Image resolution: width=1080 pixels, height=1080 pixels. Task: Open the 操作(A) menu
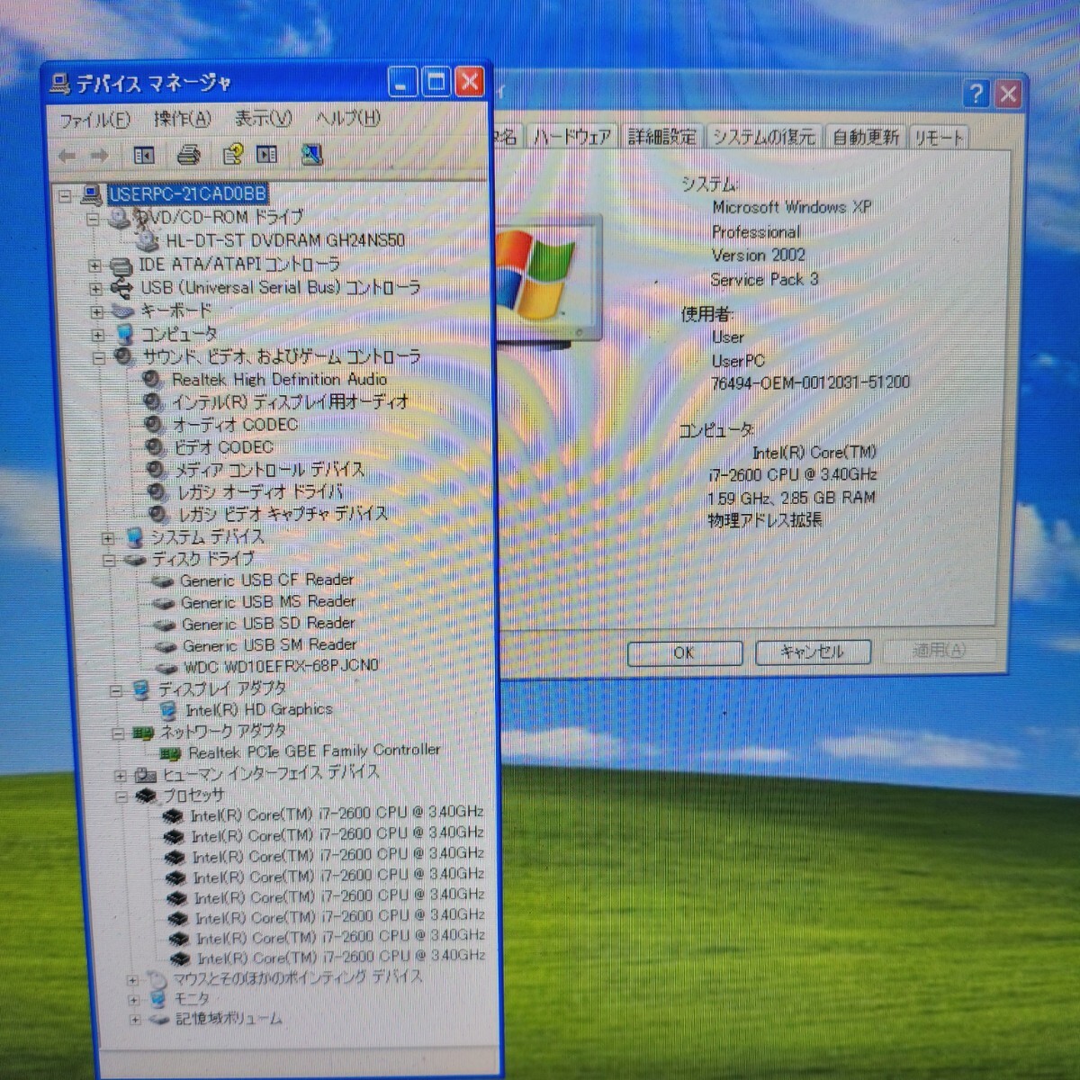pyautogui.click(x=182, y=118)
